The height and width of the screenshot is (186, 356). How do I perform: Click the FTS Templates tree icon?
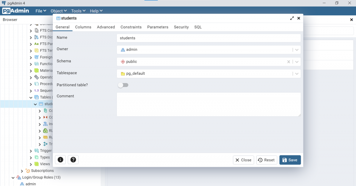point(36,50)
